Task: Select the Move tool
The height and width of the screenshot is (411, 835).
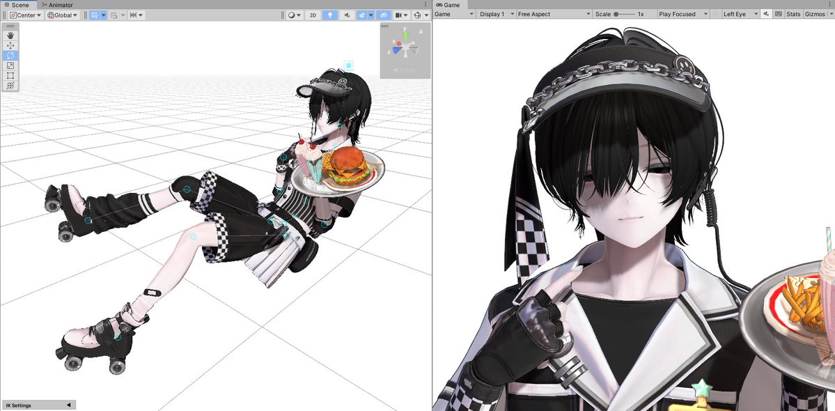Action: [x=10, y=46]
